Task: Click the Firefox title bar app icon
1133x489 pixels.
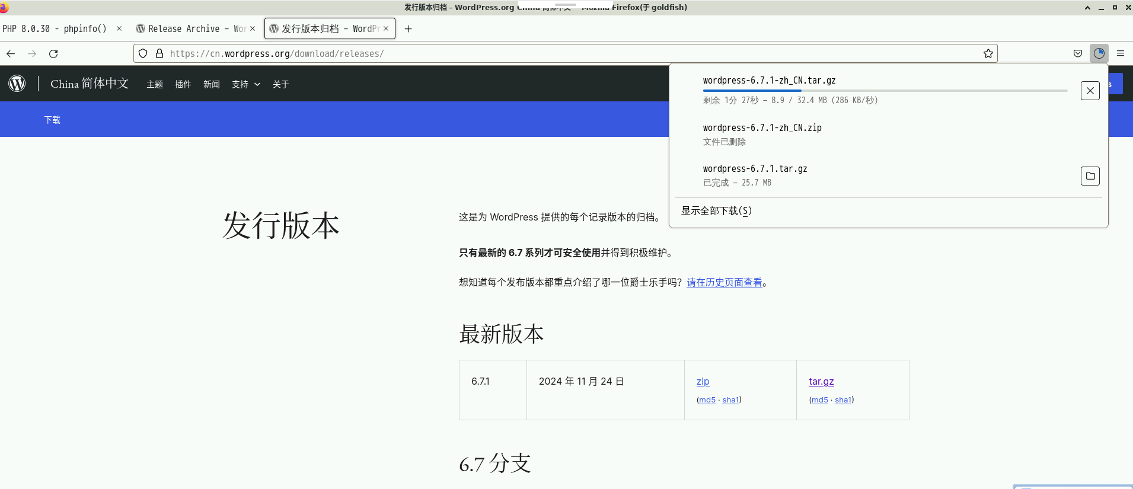Action: pos(4,7)
